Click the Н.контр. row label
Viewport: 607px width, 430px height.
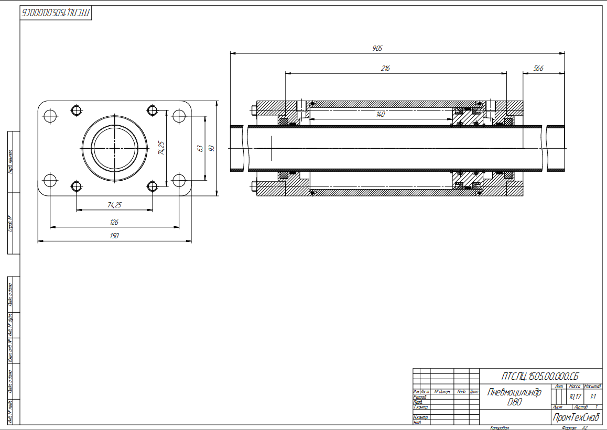pos(420,417)
